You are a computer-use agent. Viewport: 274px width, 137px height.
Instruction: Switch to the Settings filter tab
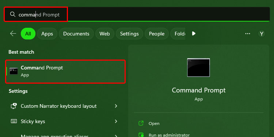pyautogui.click(x=129, y=34)
